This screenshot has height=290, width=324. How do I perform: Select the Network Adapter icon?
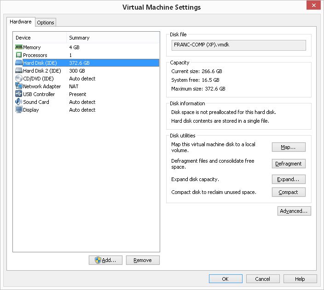pos(19,86)
